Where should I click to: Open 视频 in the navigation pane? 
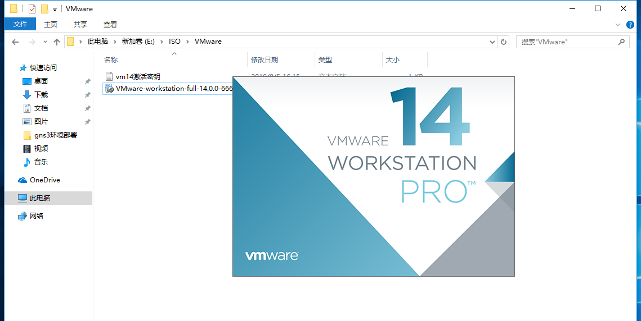[x=41, y=149]
